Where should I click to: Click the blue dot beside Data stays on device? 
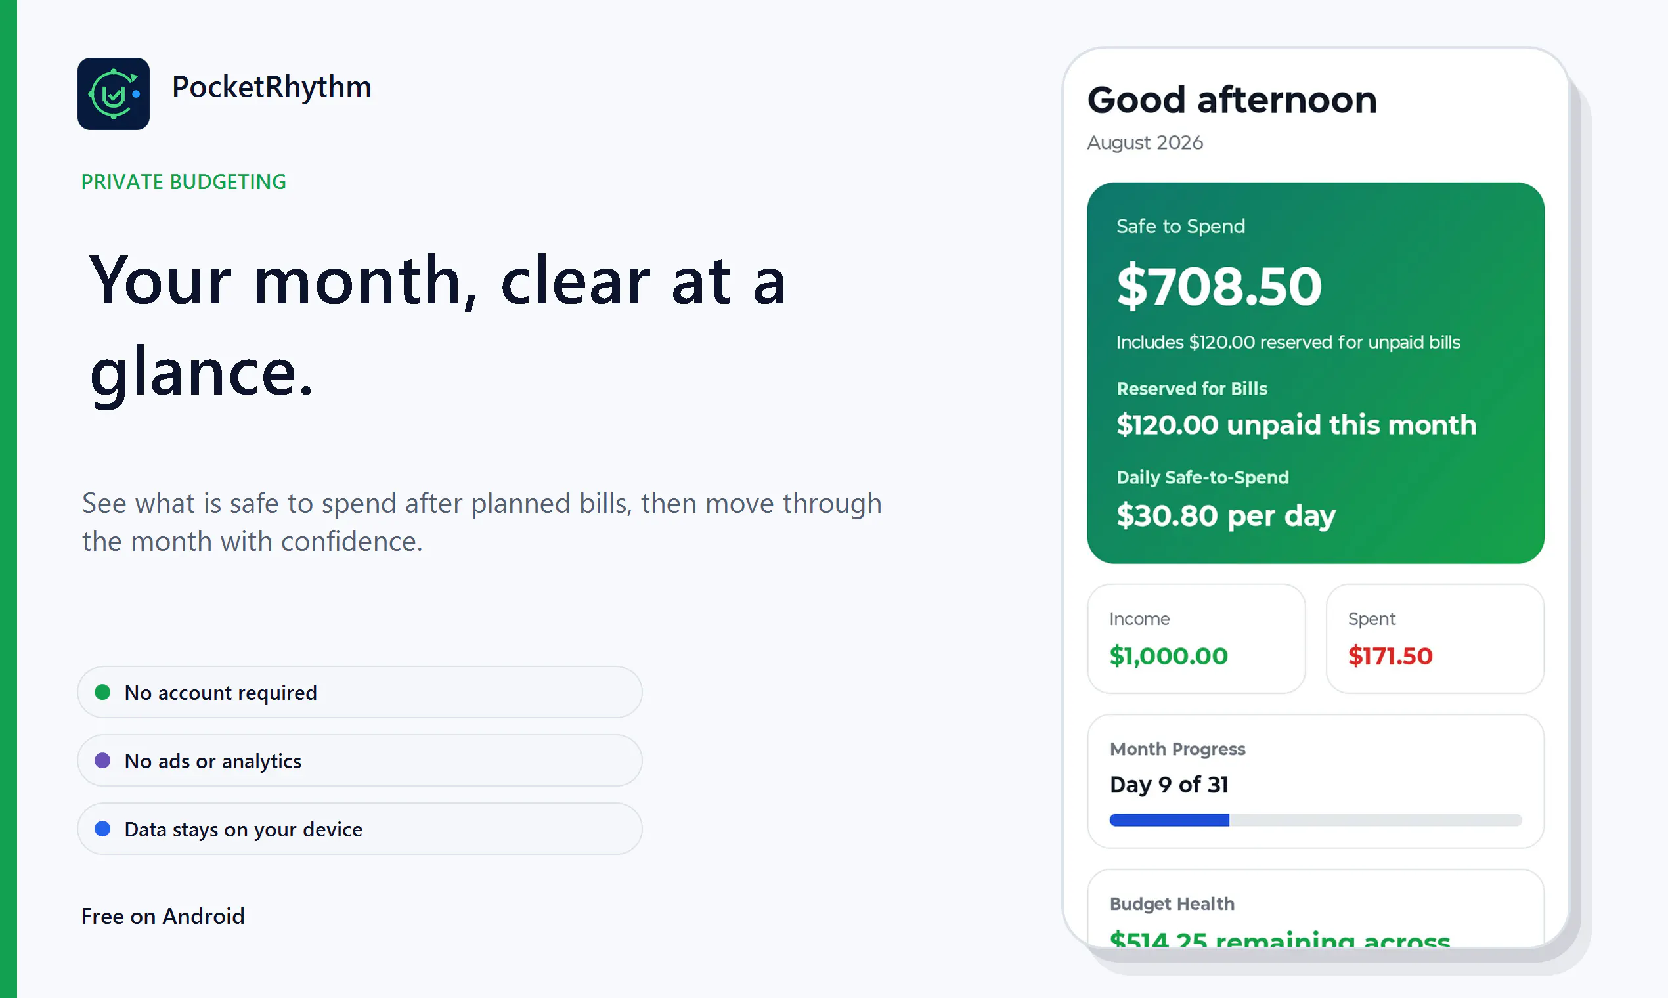[102, 829]
